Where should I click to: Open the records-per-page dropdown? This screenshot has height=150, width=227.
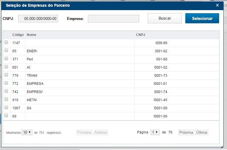(x=27, y=132)
